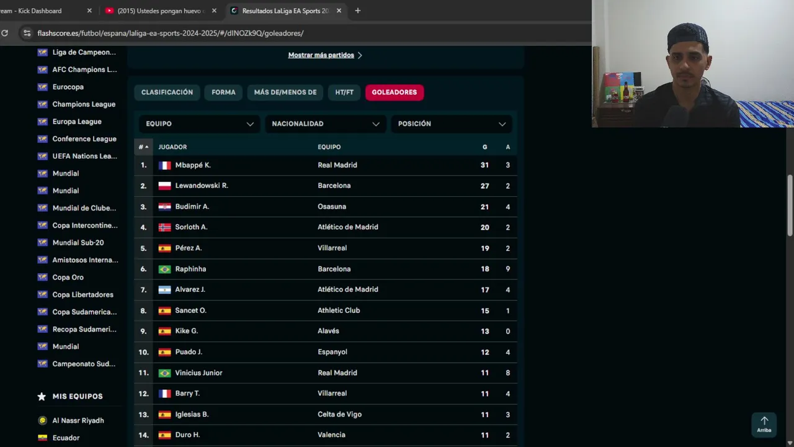The height and width of the screenshot is (447, 794).
Task: Open the Posición filter dropdown
Action: click(452, 124)
